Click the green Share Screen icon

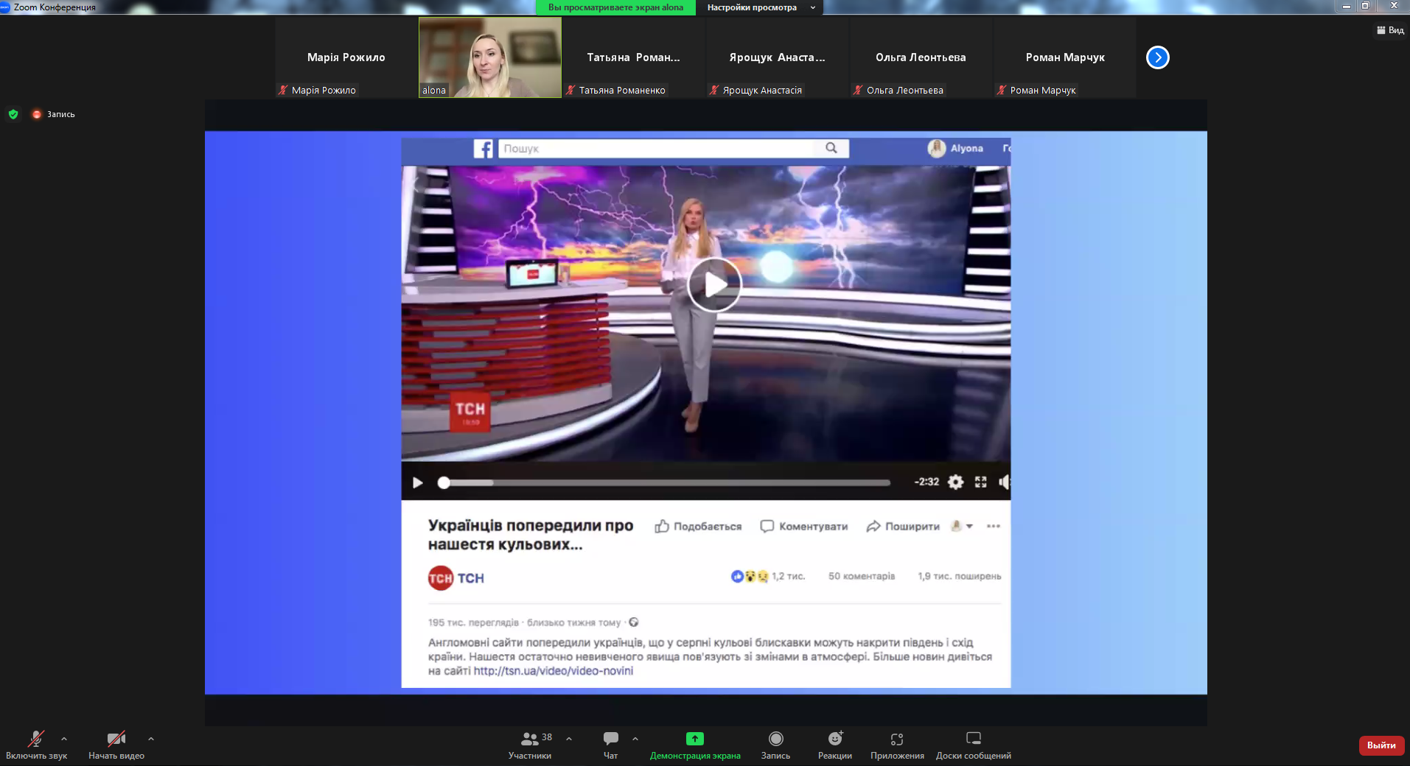[694, 739]
